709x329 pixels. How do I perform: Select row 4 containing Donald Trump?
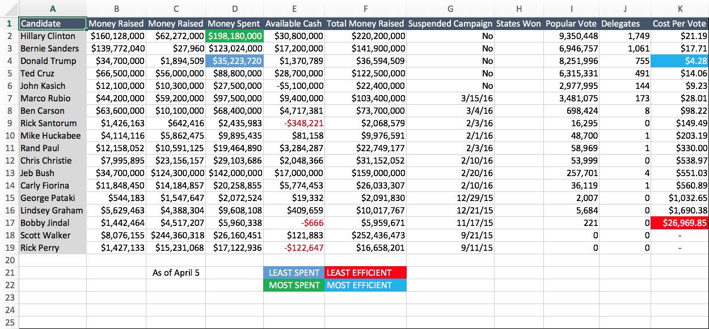[x=9, y=61]
